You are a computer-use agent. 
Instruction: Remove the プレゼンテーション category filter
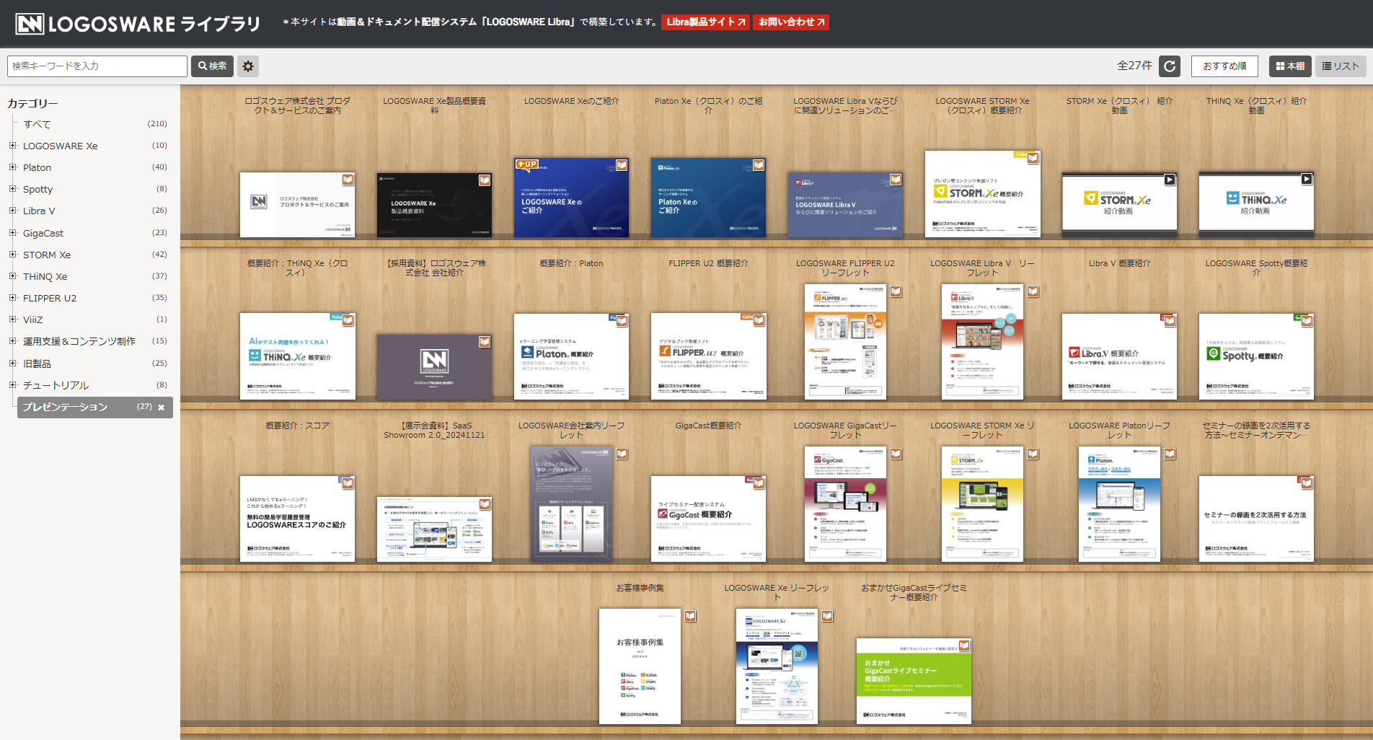(162, 408)
